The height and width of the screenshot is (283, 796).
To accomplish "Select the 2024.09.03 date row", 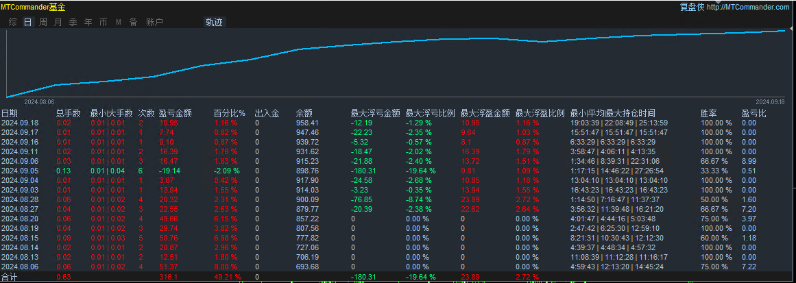I will tap(20, 190).
